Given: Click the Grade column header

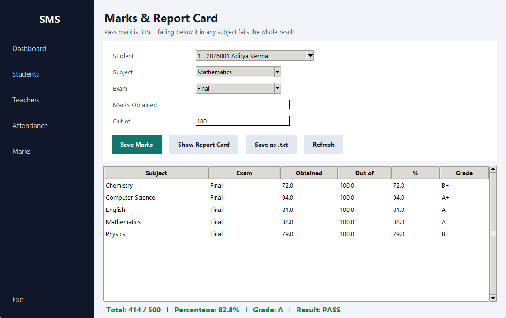Looking at the screenshot, I should (x=464, y=173).
